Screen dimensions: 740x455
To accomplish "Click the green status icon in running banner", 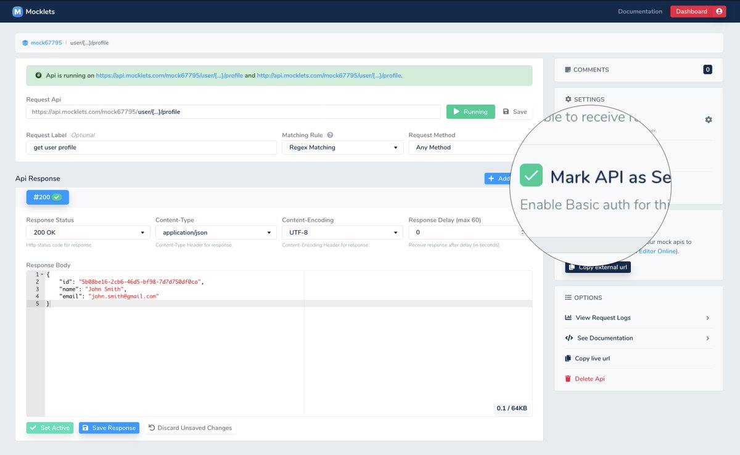I will pyautogui.click(x=39, y=76).
